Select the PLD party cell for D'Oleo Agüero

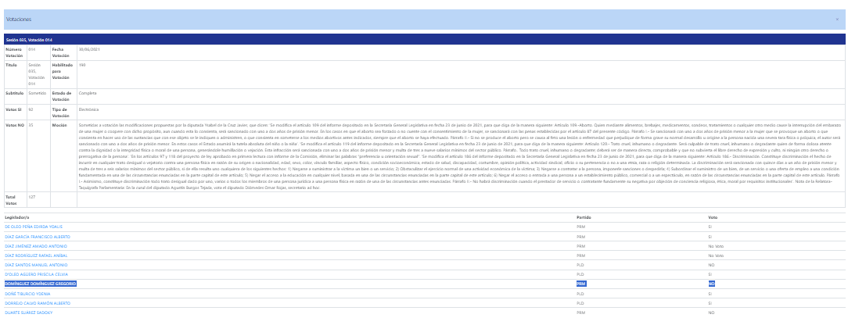click(580, 274)
